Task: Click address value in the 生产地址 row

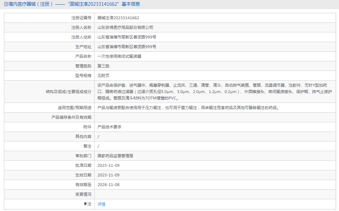Action: (127, 47)
